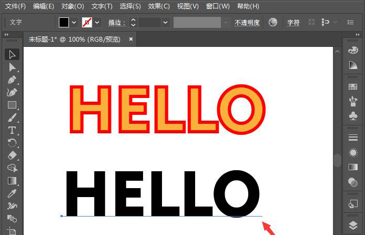Select the Eraser tool

click(12, 155)
